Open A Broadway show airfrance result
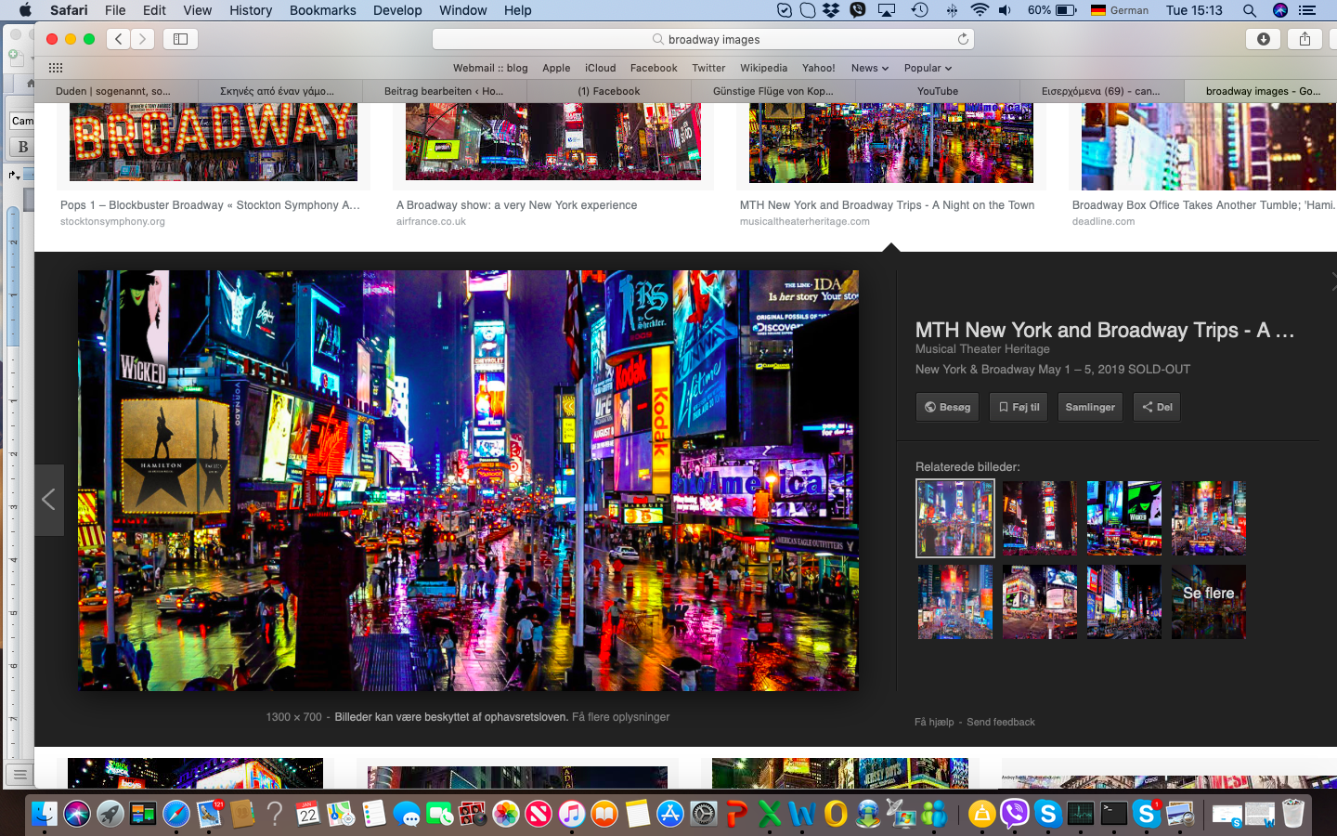The height and width of the screenshot is (836, 1337). 516,205
